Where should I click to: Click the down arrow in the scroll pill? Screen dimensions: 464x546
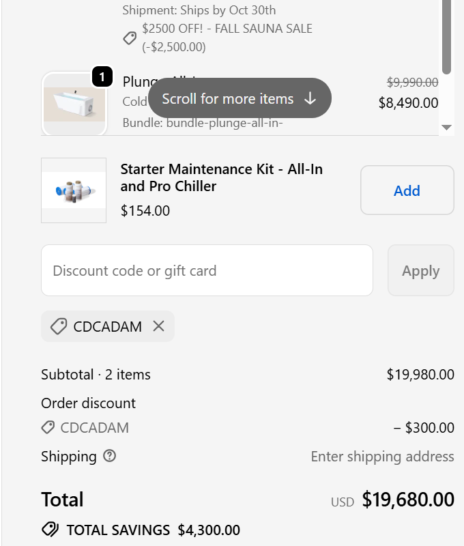click(x=310, y=99)
